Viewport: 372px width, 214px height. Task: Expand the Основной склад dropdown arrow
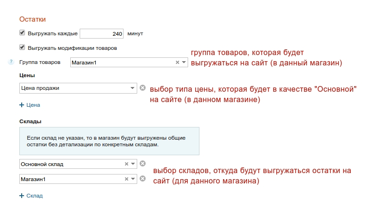point(133,164)
